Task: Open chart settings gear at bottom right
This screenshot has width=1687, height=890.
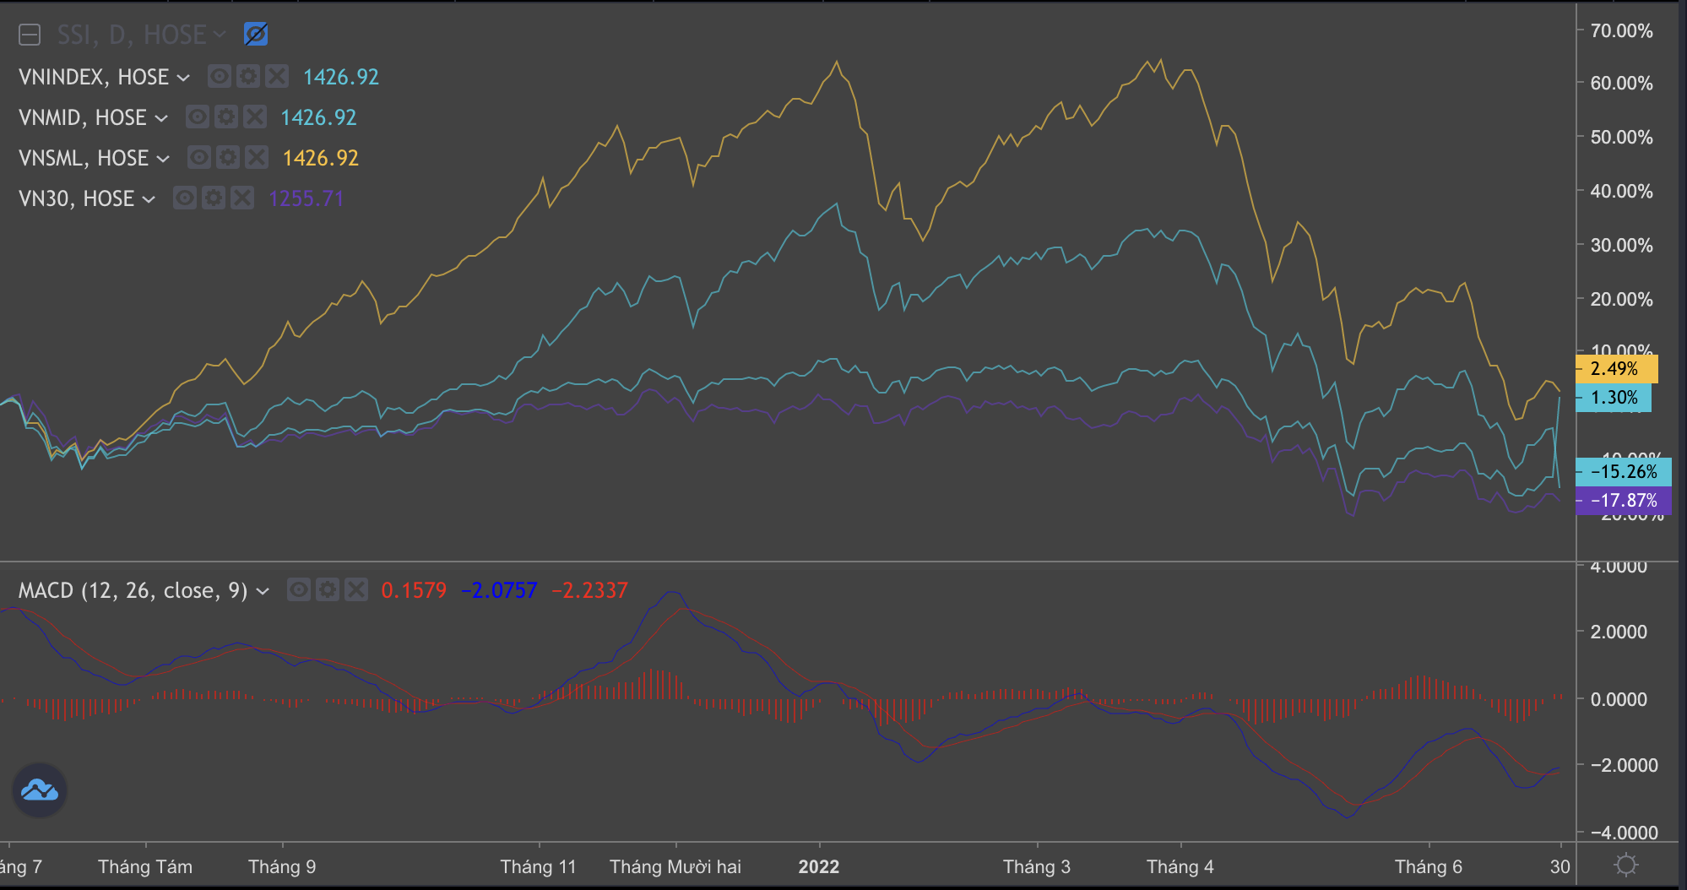Action: [1625, 866]
